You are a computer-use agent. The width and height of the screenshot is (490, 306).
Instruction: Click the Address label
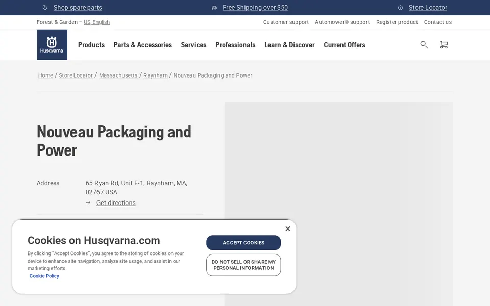pyautogui.click(x=48, y=183)
